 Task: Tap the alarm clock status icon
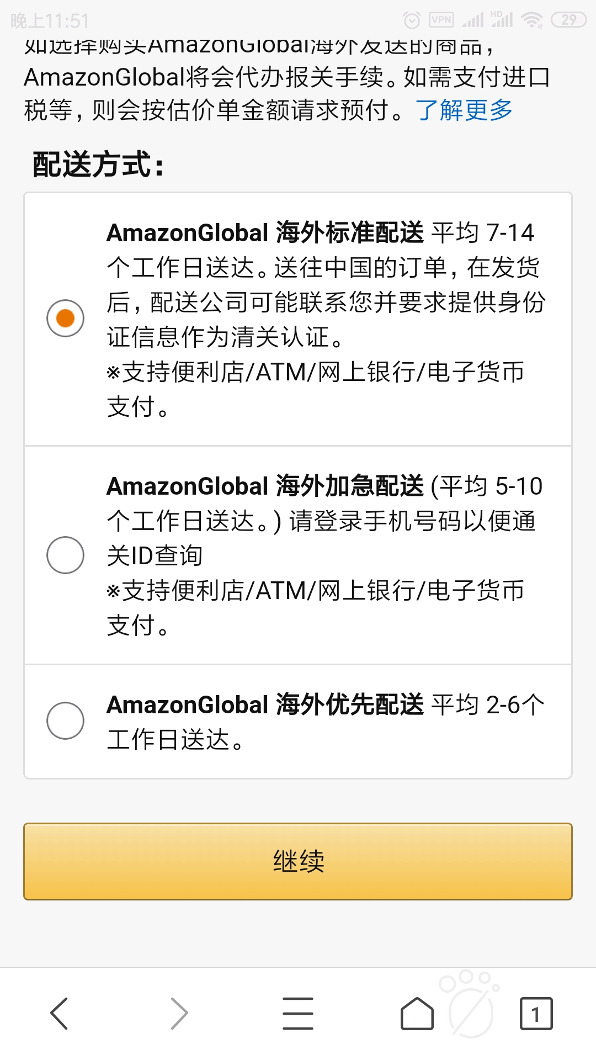tap(412, 20)
